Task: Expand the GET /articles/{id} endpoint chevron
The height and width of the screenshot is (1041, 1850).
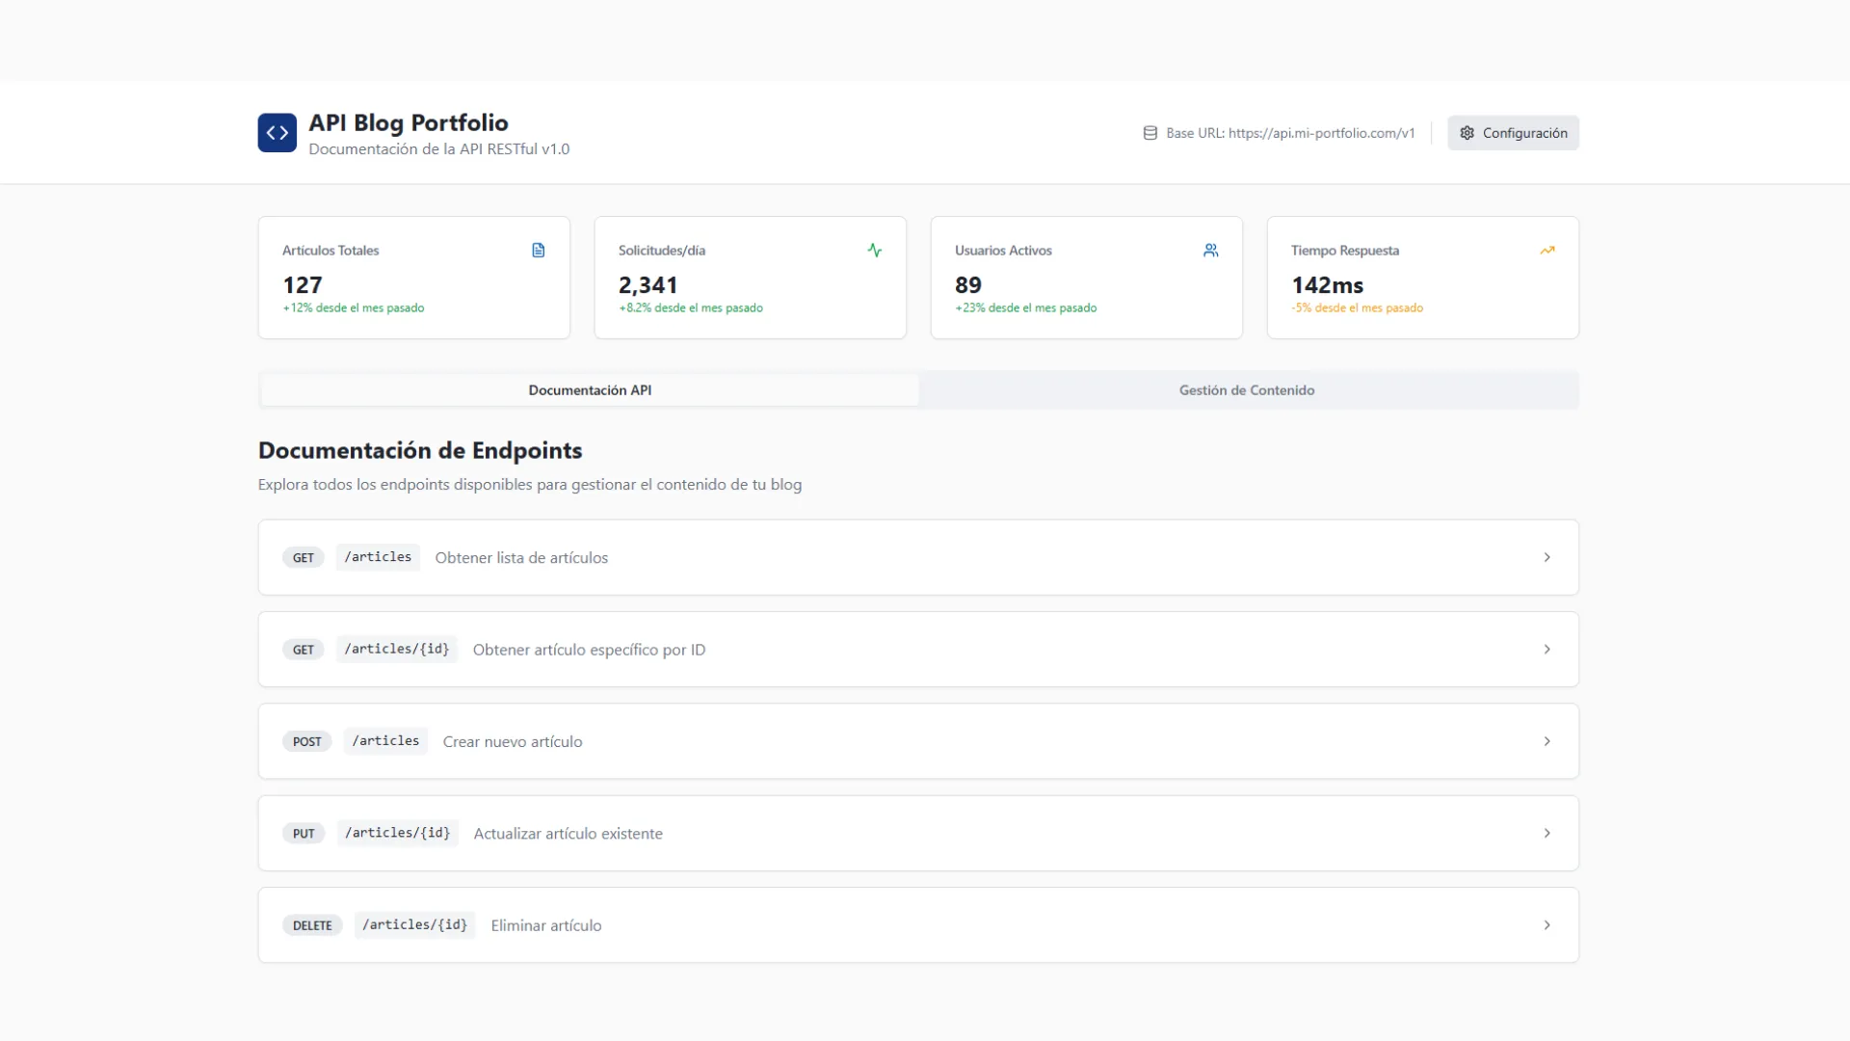Action: tap(1546, 650)
